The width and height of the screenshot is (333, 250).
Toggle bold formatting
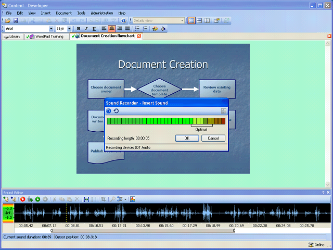pyautogui.click(x=79, y=29)
